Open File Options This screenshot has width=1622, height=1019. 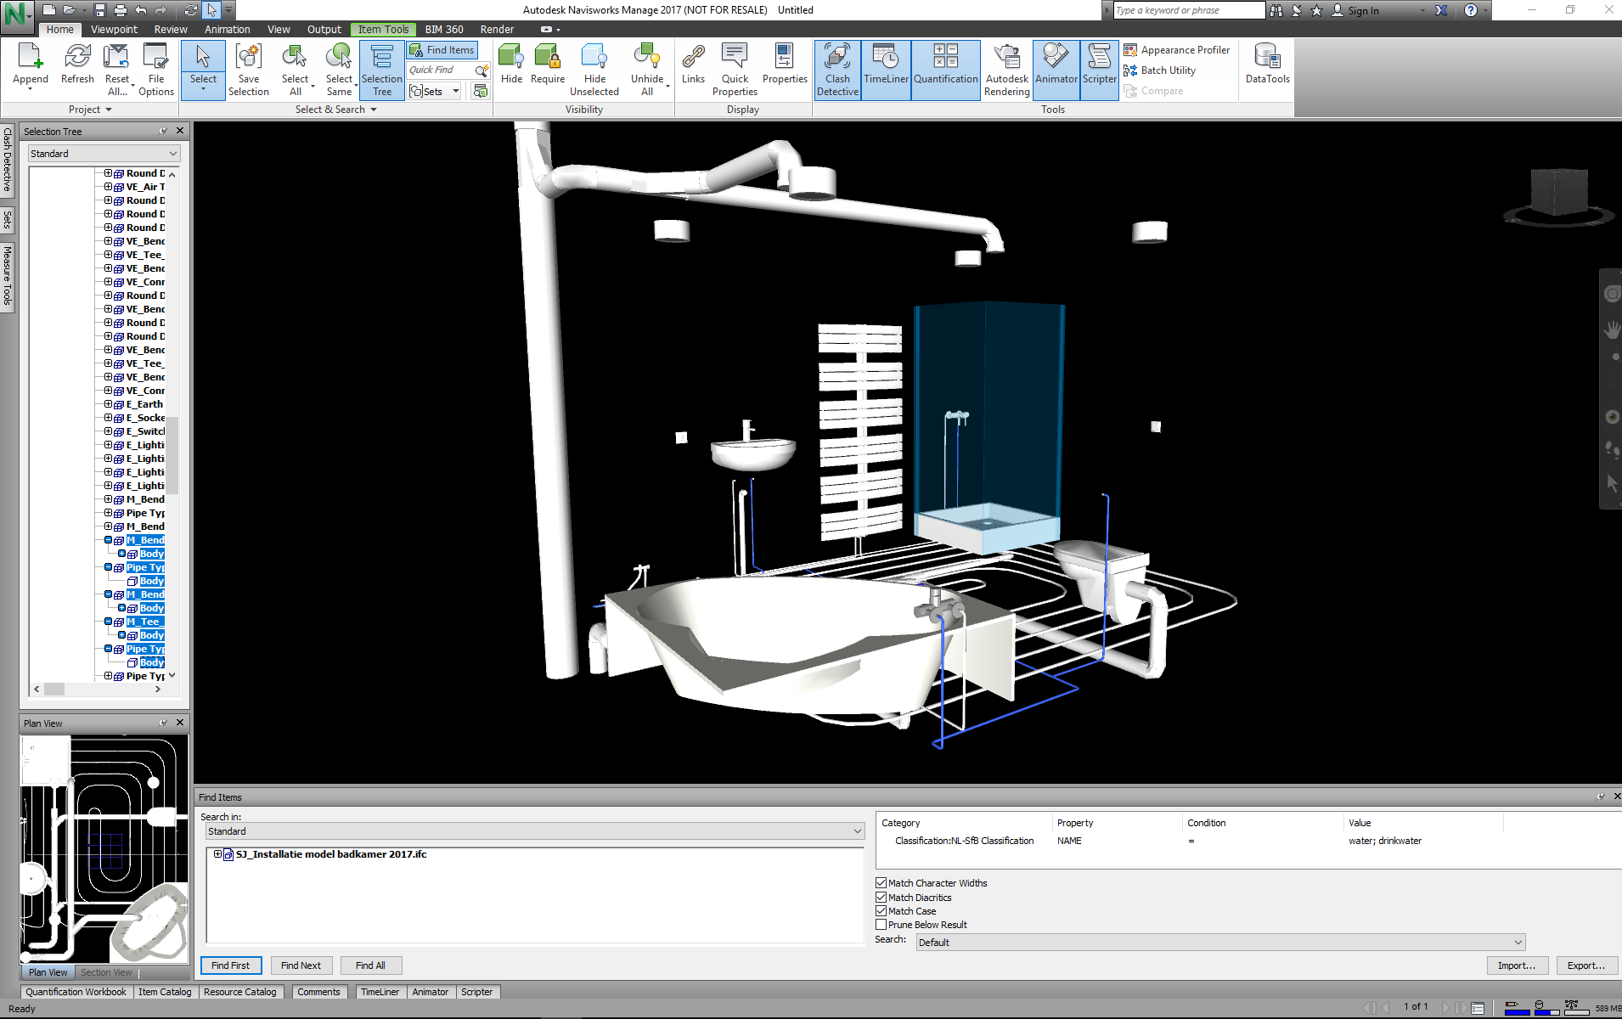[x=156, y=69]
